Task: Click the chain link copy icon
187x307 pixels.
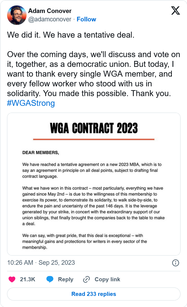Action: coord(86,279)
